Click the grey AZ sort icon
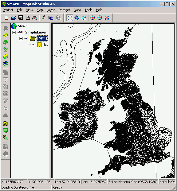The image size is (177, 191). pos(6,108)
